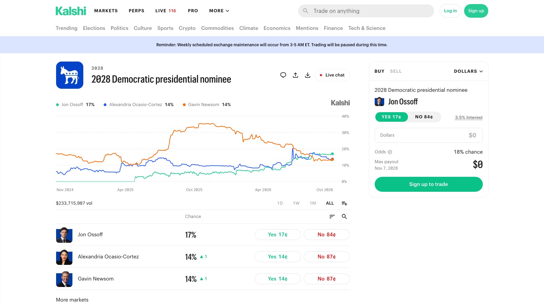Select NO 84¢ in trade panel

[x=424, y=117]
